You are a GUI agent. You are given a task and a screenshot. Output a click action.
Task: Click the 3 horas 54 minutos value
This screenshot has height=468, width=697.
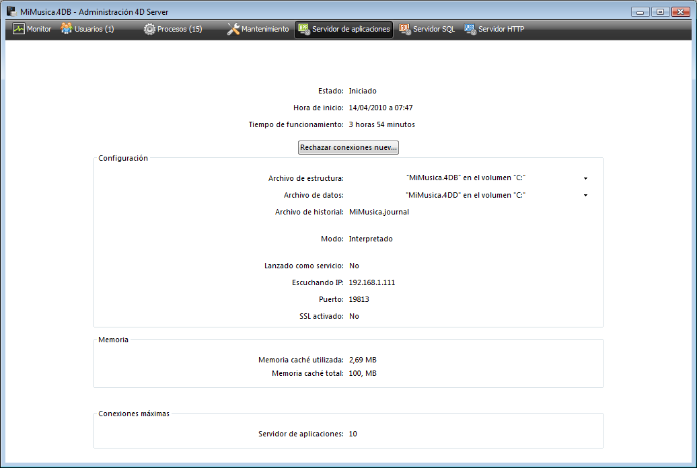pyautogui.click(x=382, y=124)
